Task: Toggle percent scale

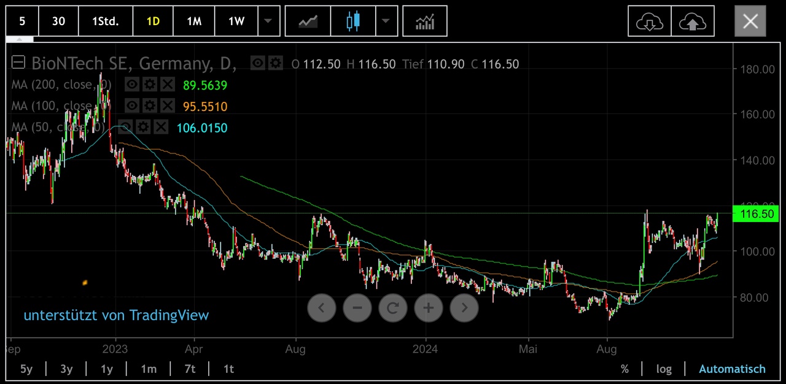Action: coord(625,369)
